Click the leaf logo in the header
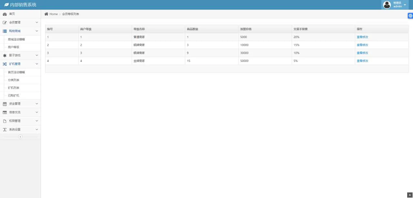The width and height of the screenshot is (413, 198). (x=6, y=5)
